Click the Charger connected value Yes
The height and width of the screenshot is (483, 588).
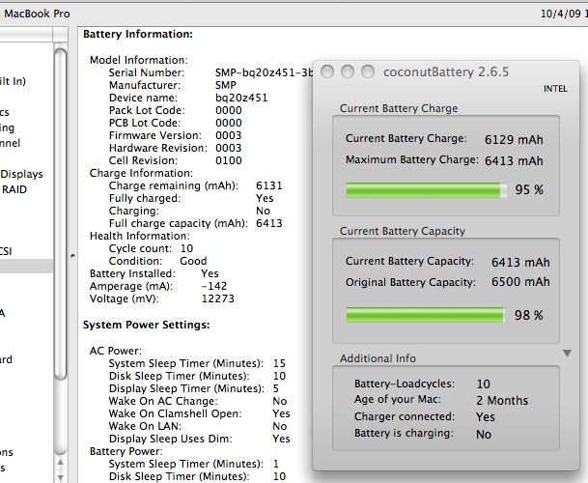[486, 417]
